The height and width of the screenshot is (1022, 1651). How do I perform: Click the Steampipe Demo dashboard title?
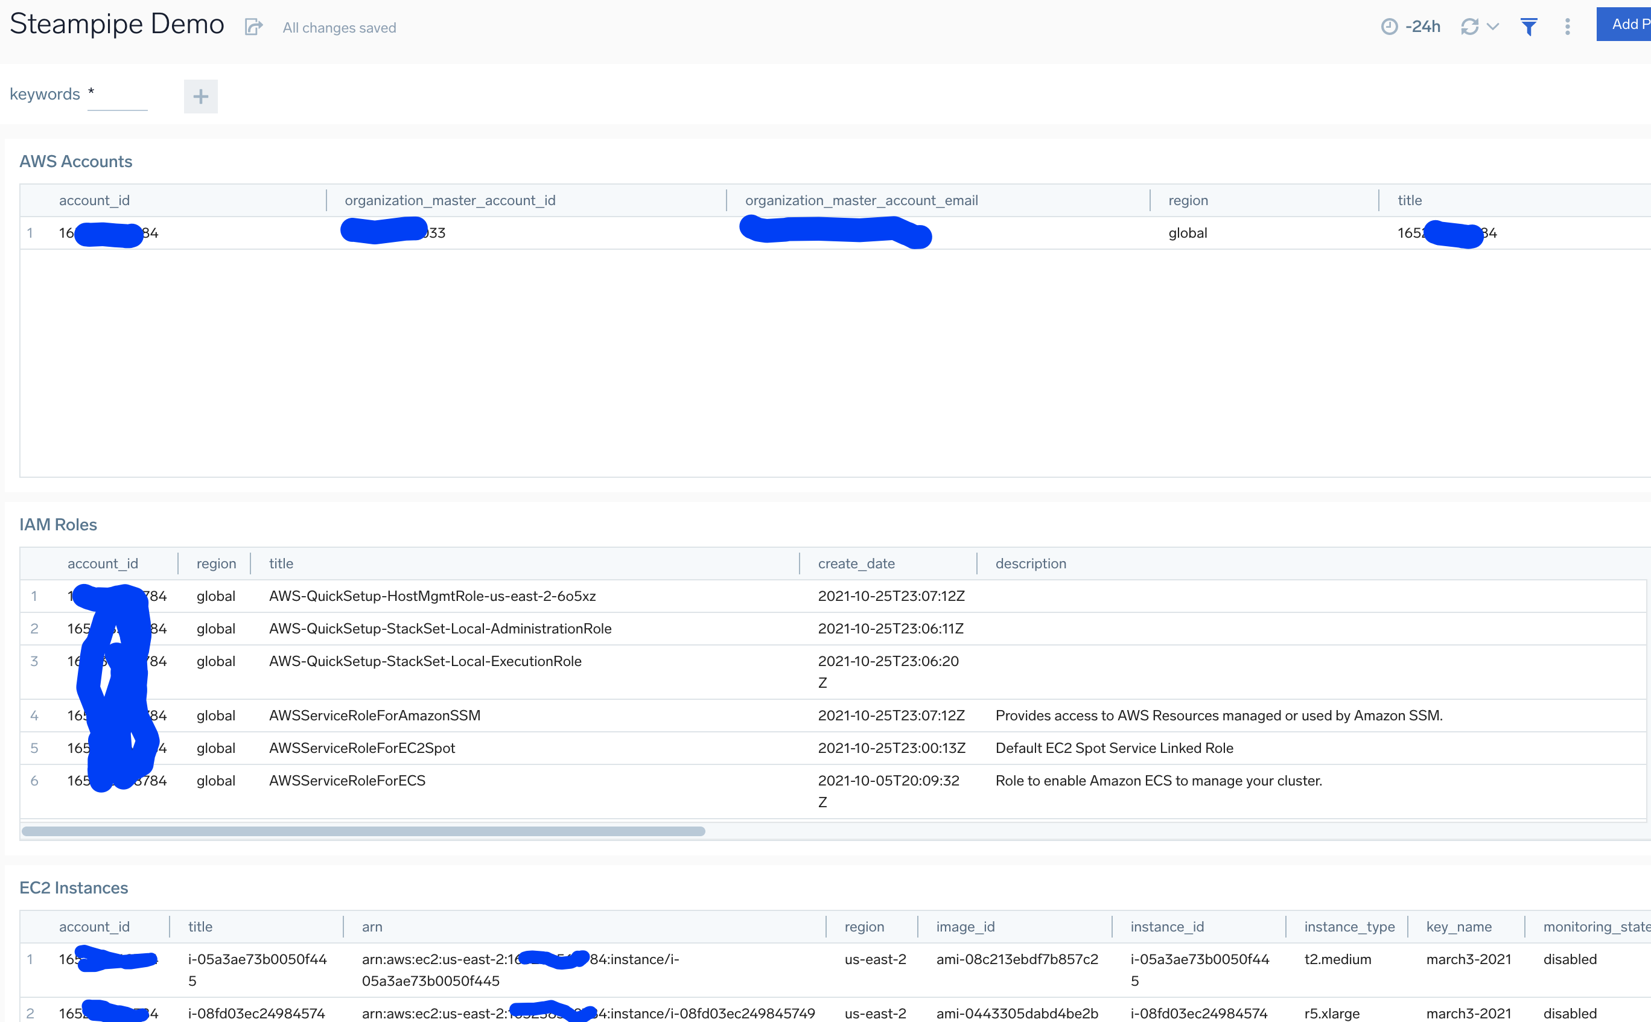point(117,24)
